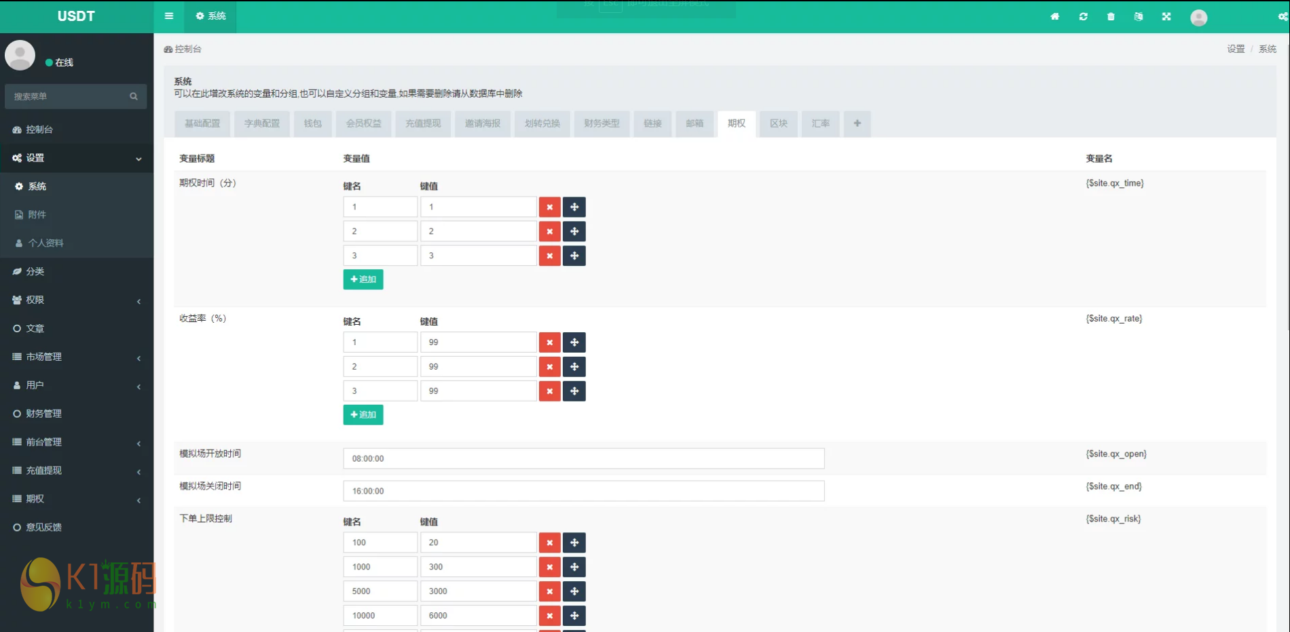Click the refresh icon in top bar
Viewport: 1290px width, 632px height.
1083,17
